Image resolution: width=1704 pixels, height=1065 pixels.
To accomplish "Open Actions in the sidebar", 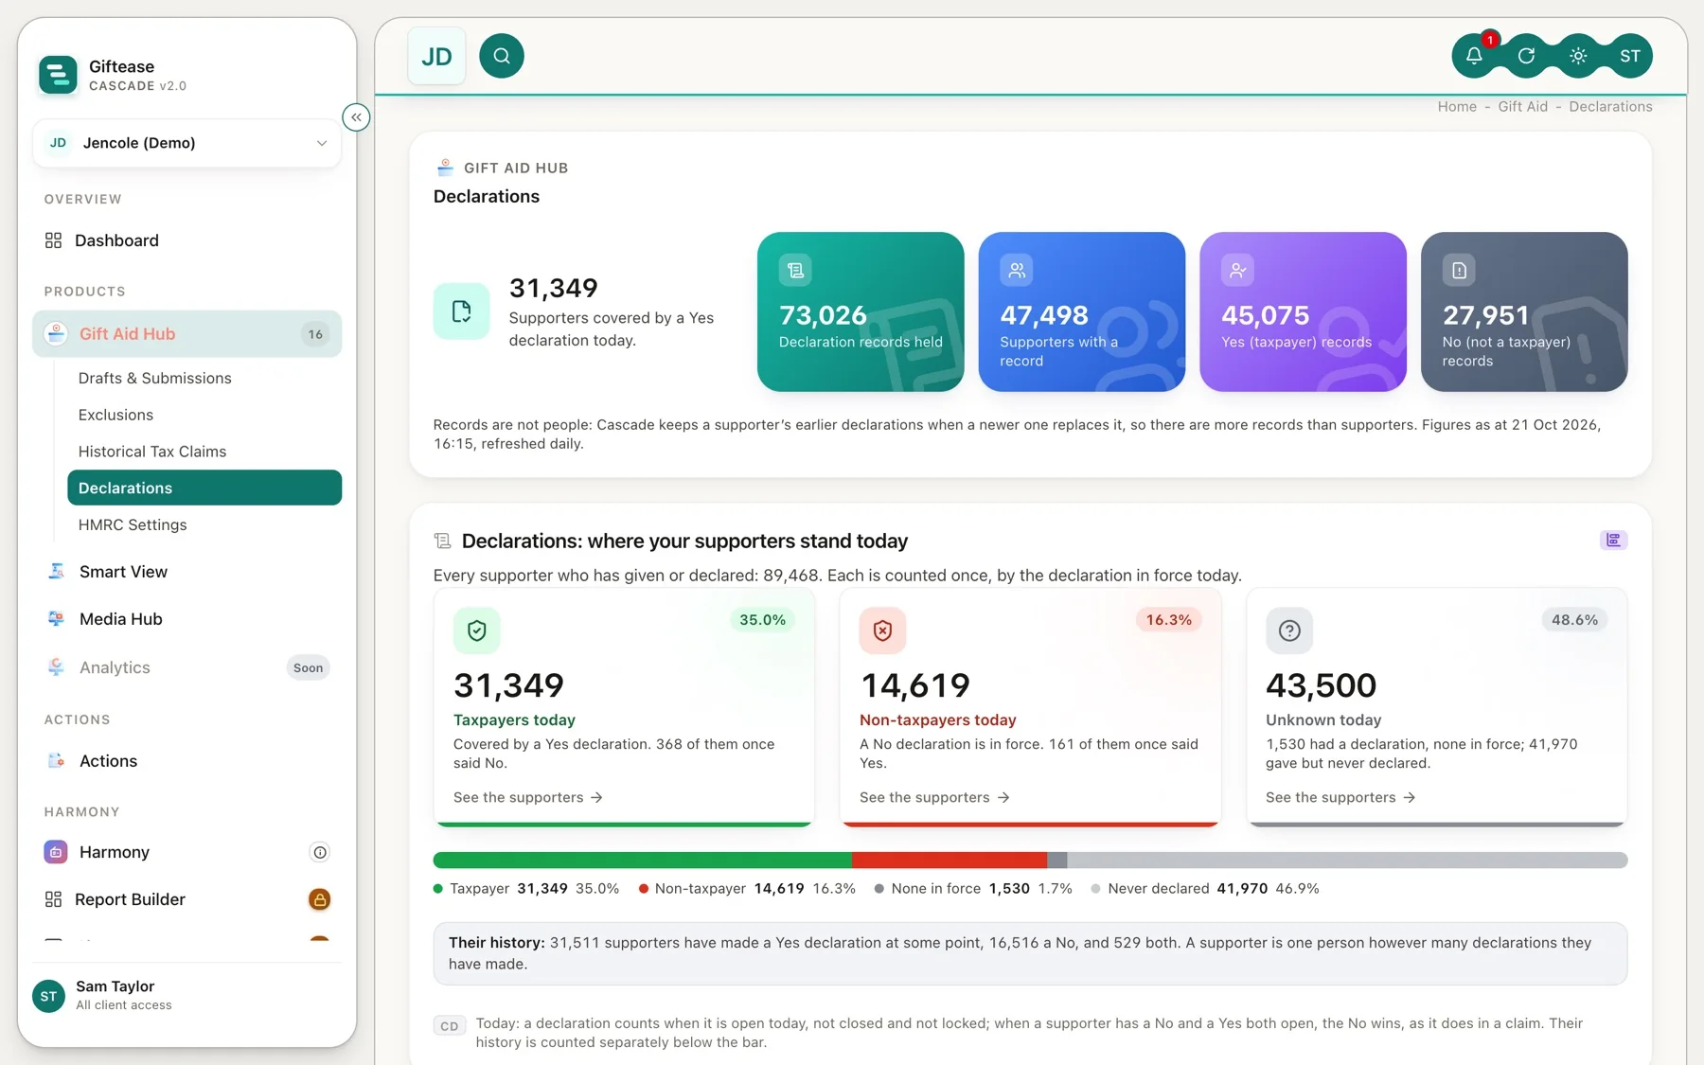I will click(186, 761).
